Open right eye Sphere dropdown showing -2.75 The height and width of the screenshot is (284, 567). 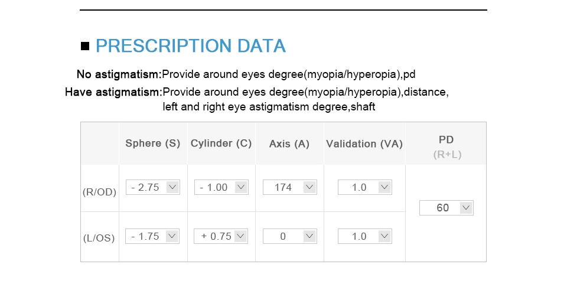click(152, 187)
